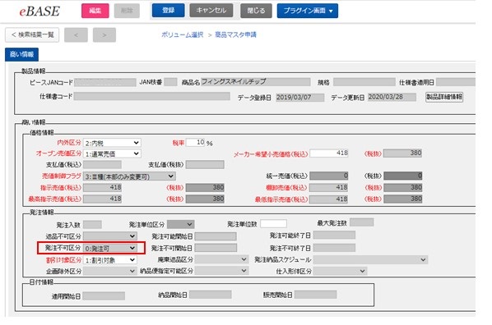The height and width of the screenshot is (325, 492).
Task: Open the プラグイン画面 dropdown menu
Action: click(308, 11)
